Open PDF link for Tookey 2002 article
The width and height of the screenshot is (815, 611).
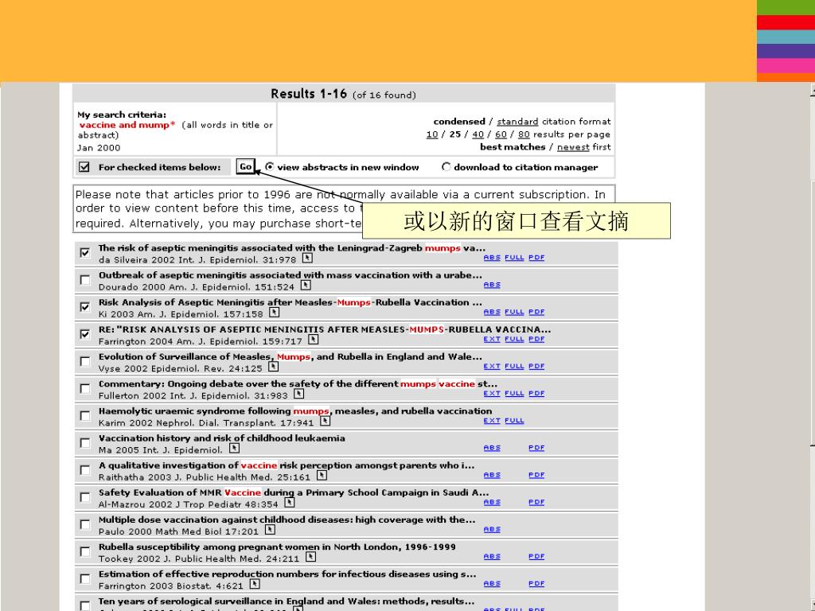point(536,557)
